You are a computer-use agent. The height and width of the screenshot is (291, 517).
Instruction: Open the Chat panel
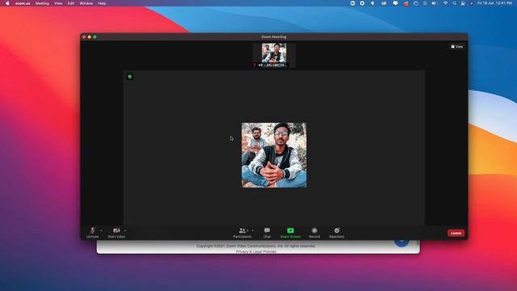[x=267, y=233]
